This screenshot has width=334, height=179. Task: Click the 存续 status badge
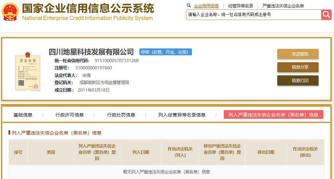(165, 52)
